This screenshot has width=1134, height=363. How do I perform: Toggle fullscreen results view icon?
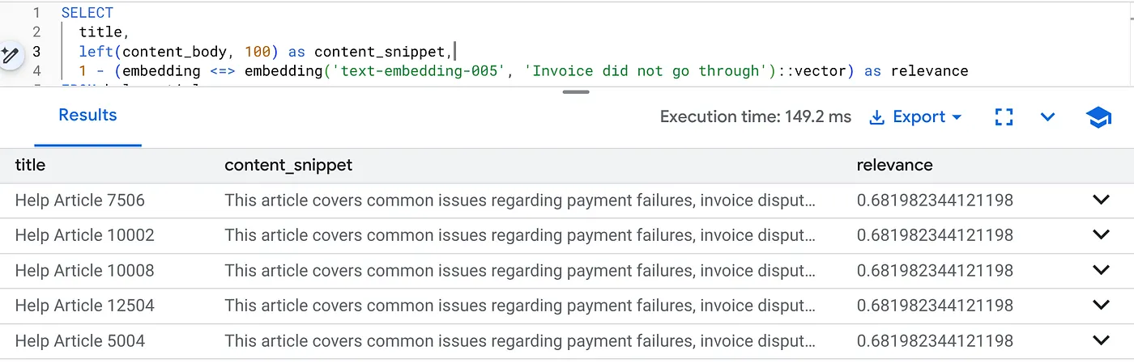point(1004,117)
